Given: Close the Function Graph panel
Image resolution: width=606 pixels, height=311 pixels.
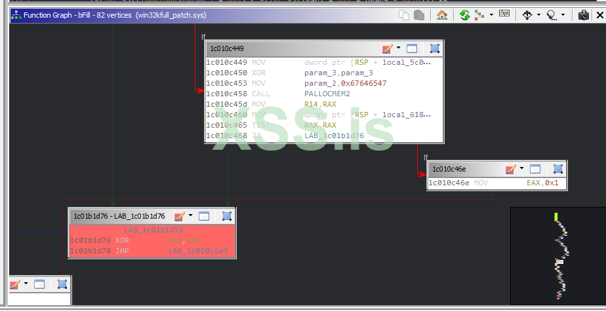Looking at the screenshot, I should (599, 16).
